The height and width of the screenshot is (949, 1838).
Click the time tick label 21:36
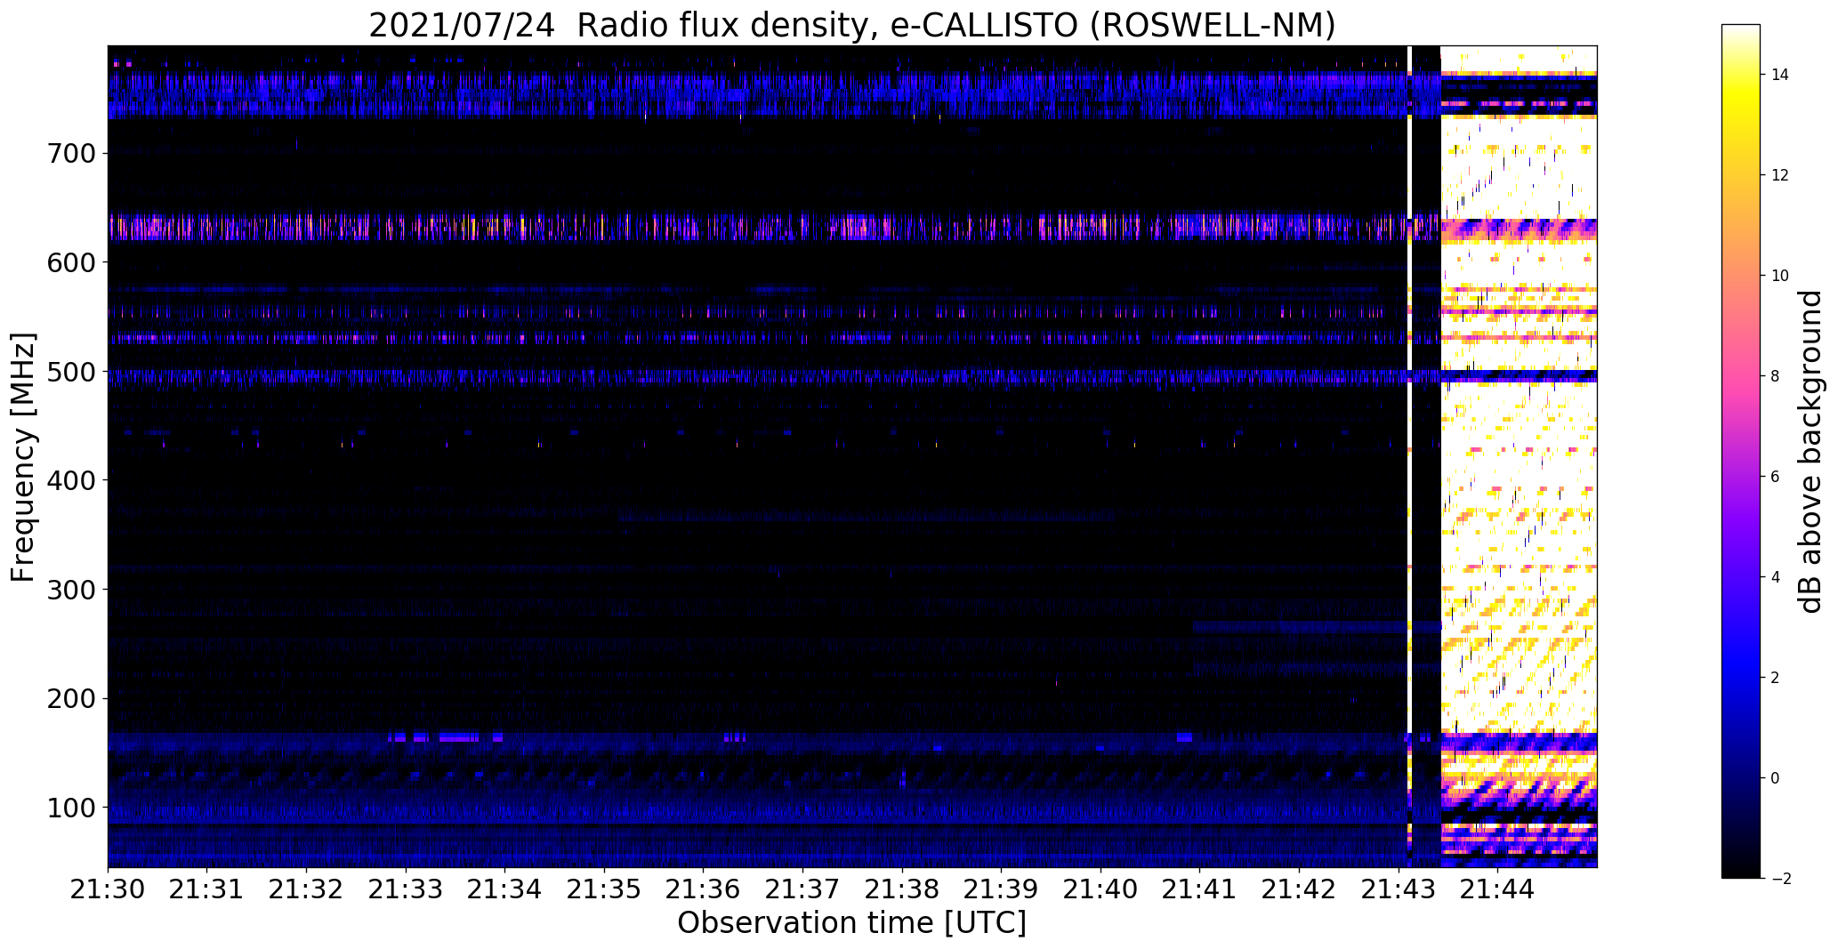tap(704, 888)
